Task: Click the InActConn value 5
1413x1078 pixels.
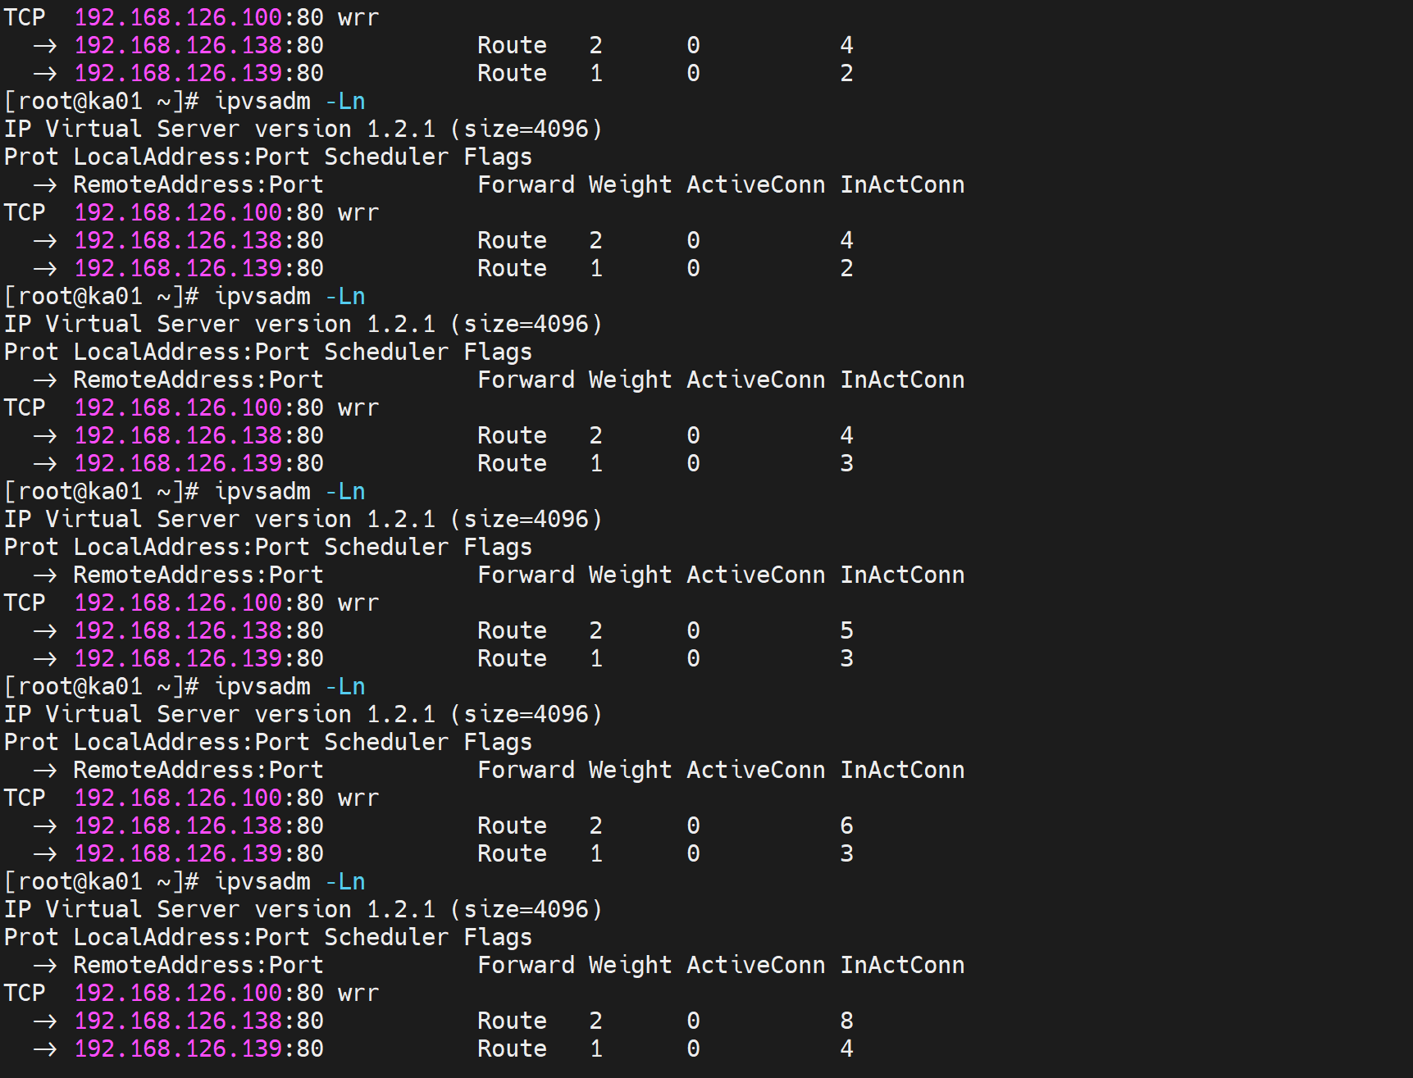Action: 846,630
